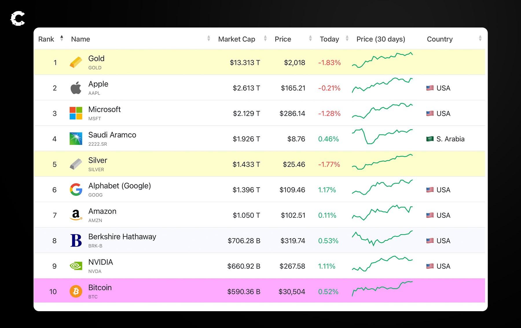
Task: Click the orange Bitcoin icon
Action: [76, 291]
